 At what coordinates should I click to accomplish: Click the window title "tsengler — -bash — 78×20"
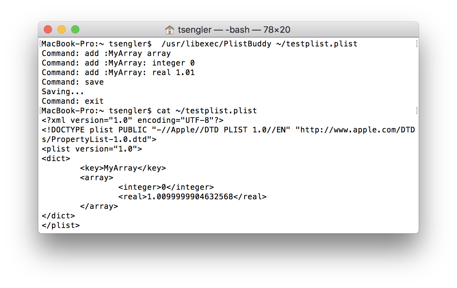234,30
